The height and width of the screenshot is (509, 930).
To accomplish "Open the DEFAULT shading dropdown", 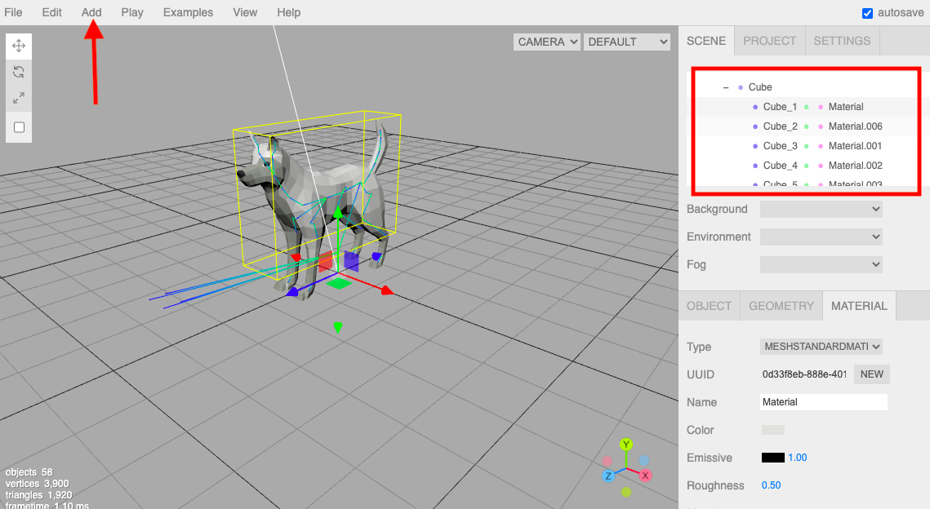I will 626,42.
